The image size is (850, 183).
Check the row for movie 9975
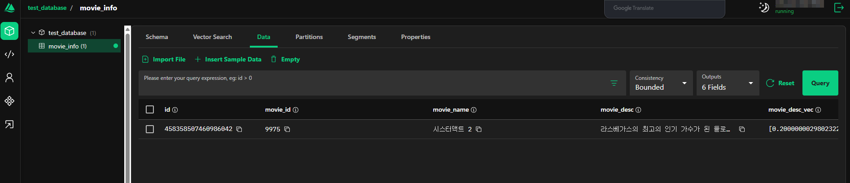[x=150, y=129]
